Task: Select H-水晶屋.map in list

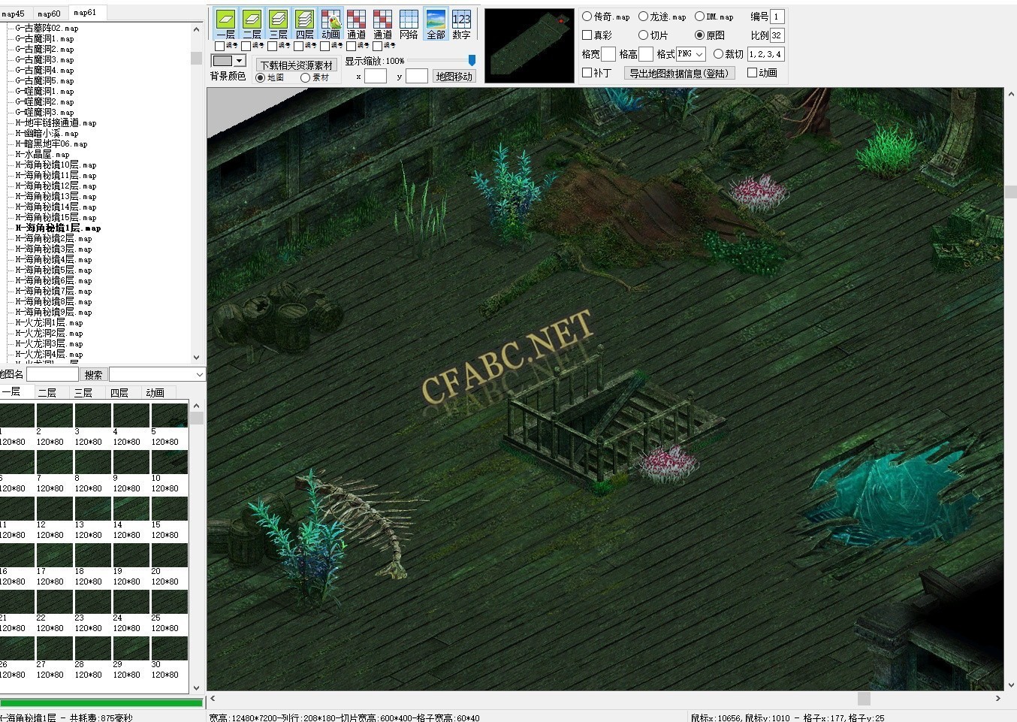Action: (x=42, y=154)
